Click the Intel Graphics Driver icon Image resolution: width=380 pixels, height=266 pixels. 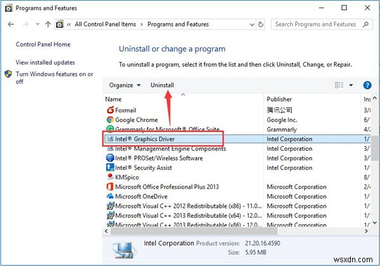coord(110,139)
